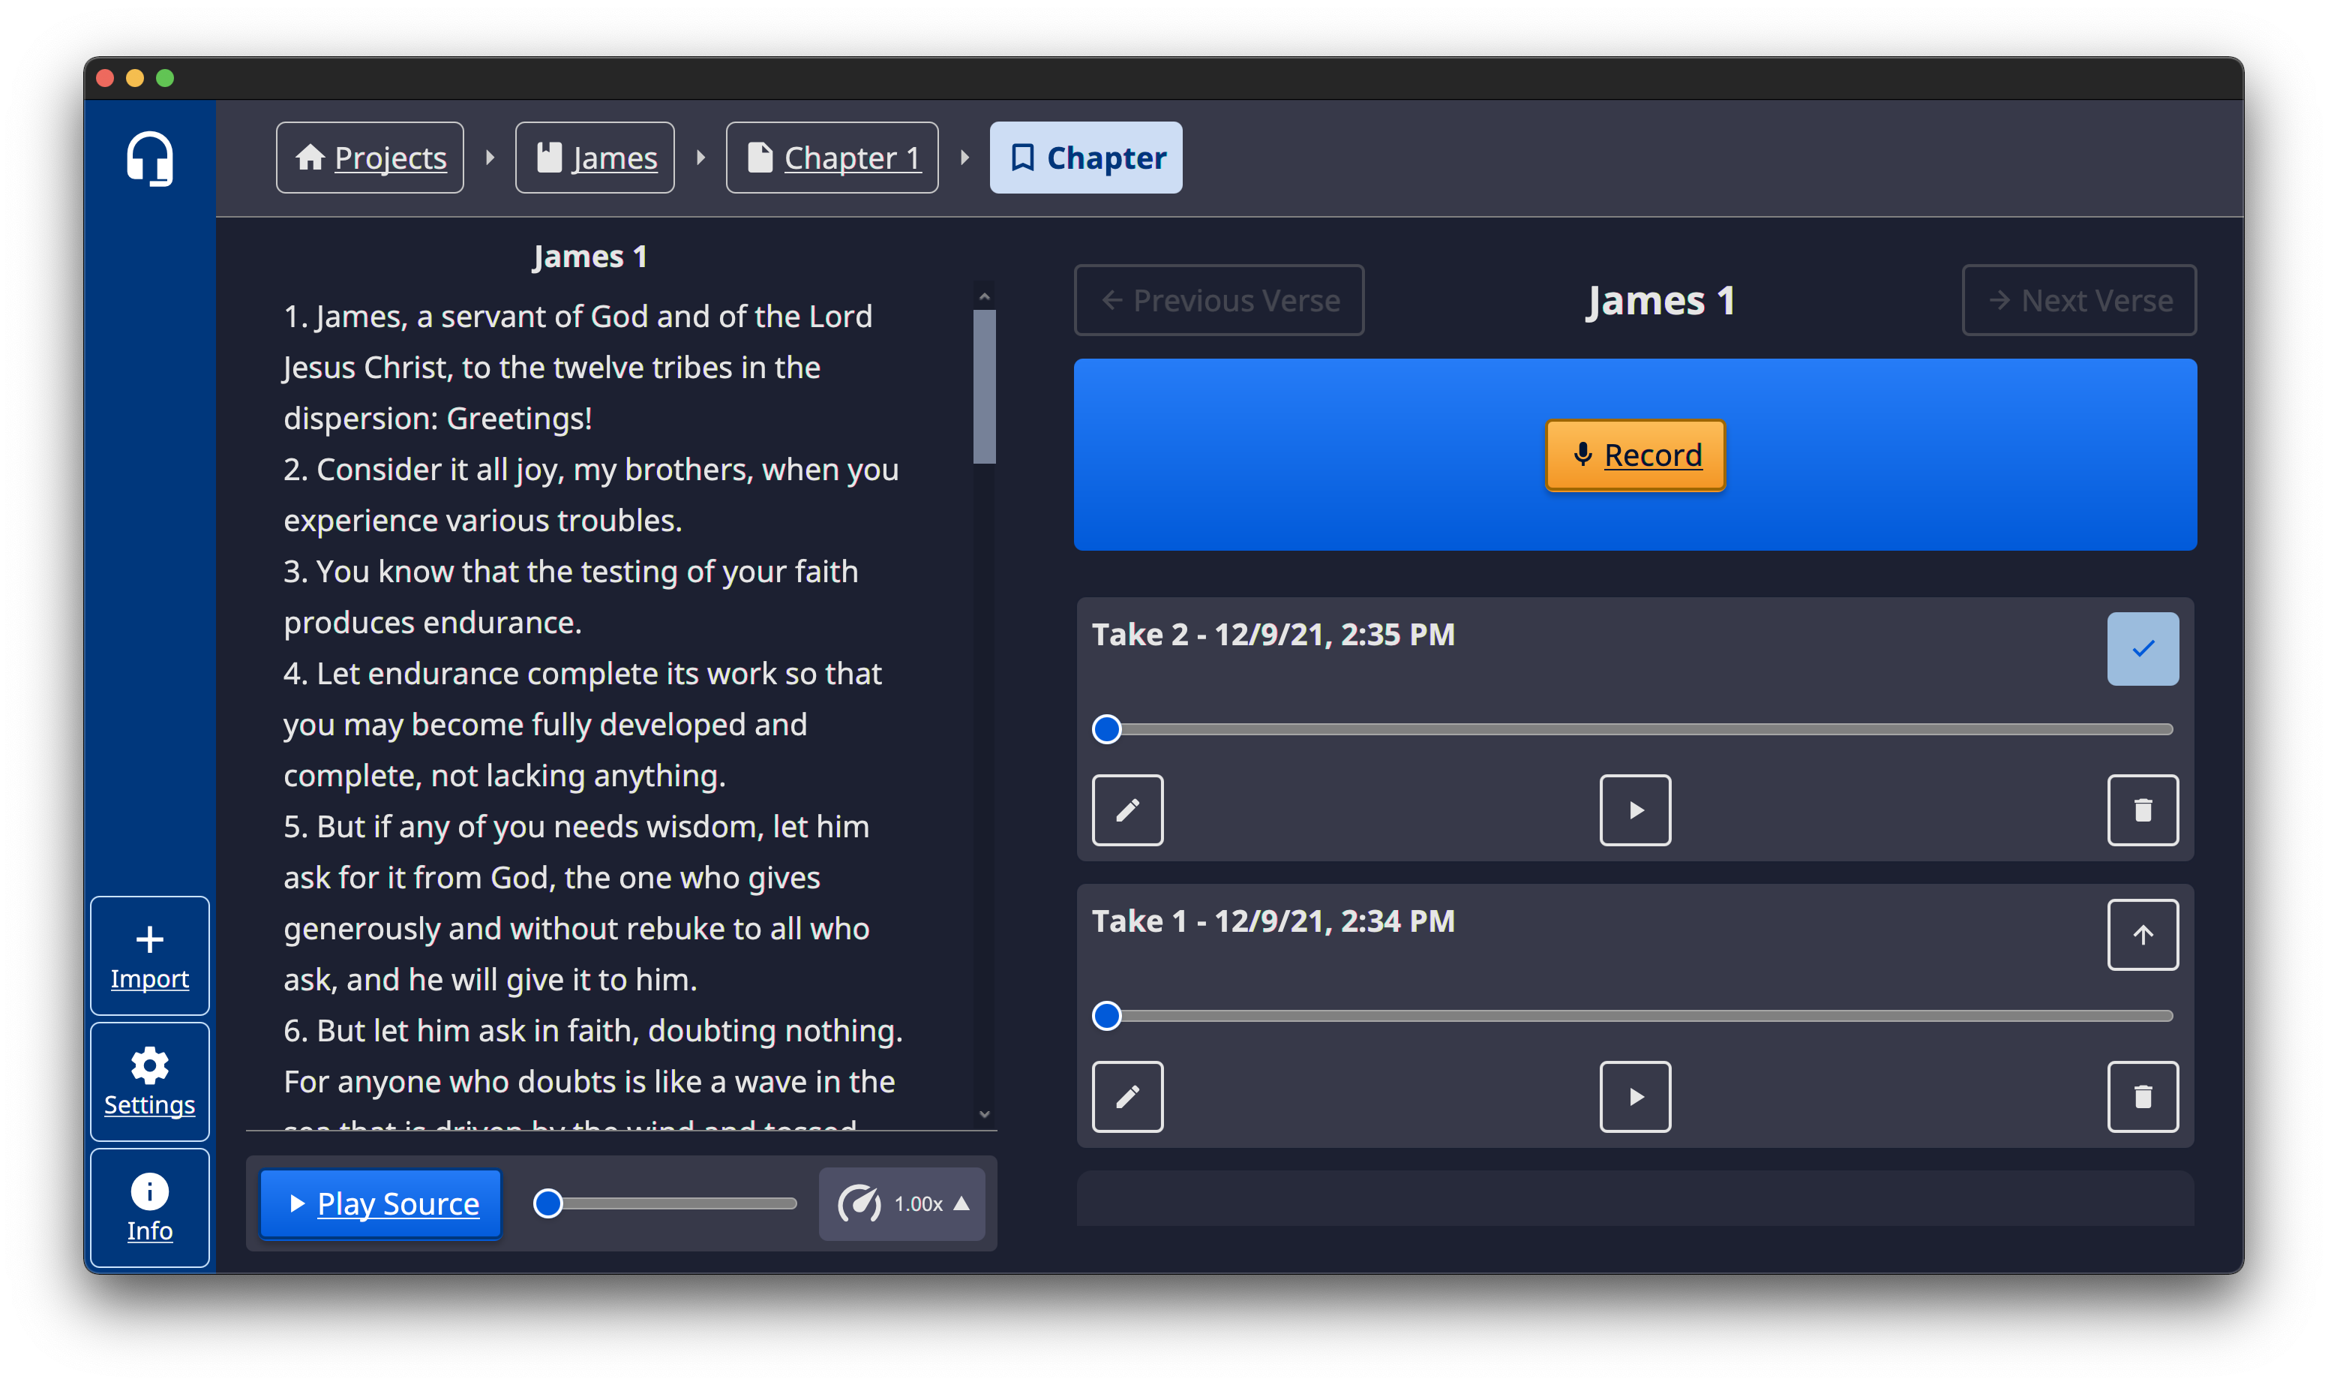
Task: Click the source text scrollbar thumb
Action: (984, 386)
